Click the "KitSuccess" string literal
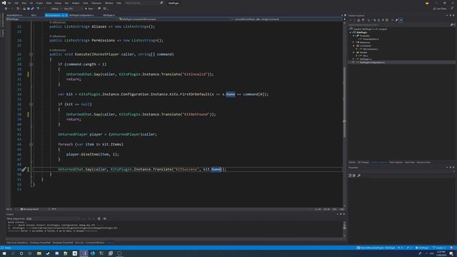Viewport: 457px width, 257px height. (186, 169)
